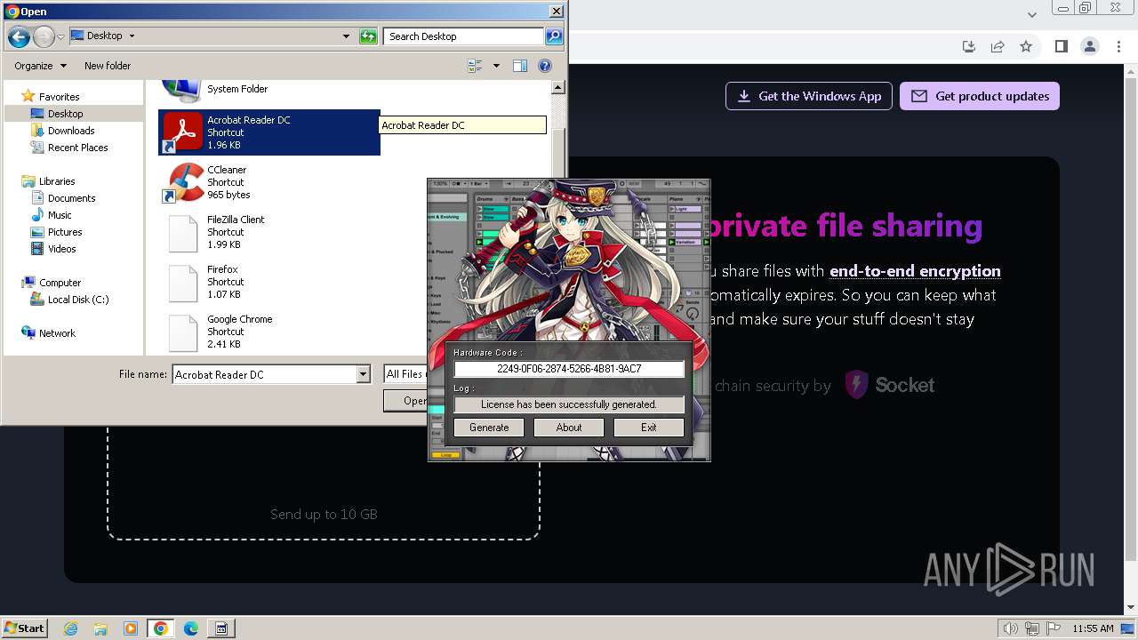The width and height of the screenshot is (1138, 640).
Task: Open Documents library in navigation pane
Action: [72, 198]
